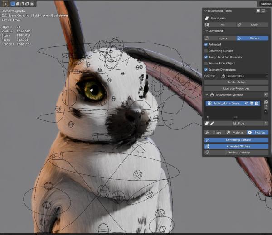Disable Estimate Dimensions checkbox
This screenshot has height=235, width=272.
coord(206,70)
